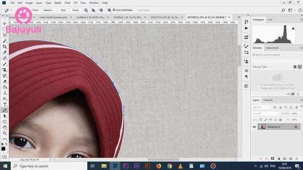Select the Clone Stamp tool
This screenshot has height=170, width=303.
tap(5, 70)
